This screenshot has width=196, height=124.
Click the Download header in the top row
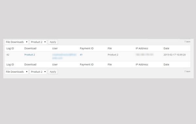tap(30, 48)
